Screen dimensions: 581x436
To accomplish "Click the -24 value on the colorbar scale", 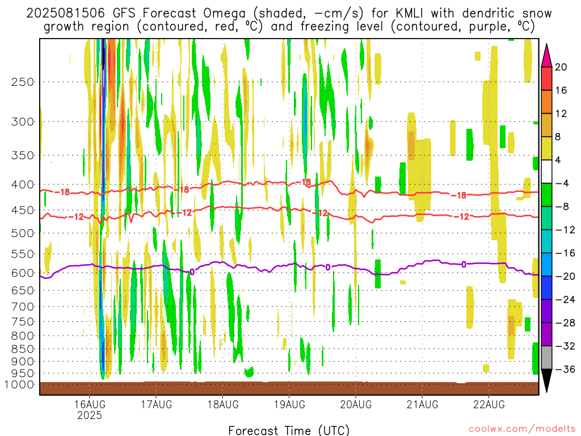I will point(565,300).
